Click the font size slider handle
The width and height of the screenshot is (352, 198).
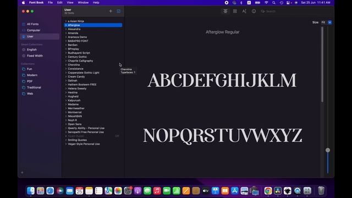(328, 150)
